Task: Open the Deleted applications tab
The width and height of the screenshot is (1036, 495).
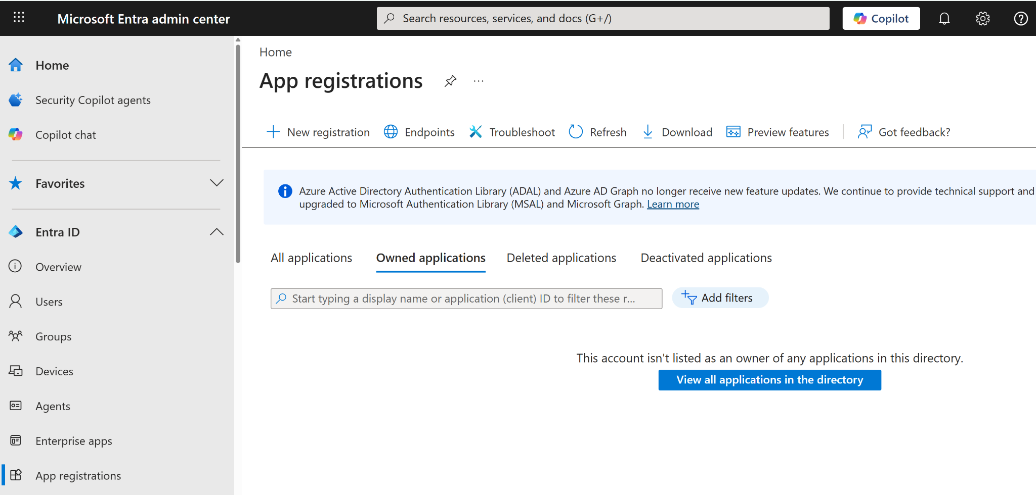Action: (562, 258)
